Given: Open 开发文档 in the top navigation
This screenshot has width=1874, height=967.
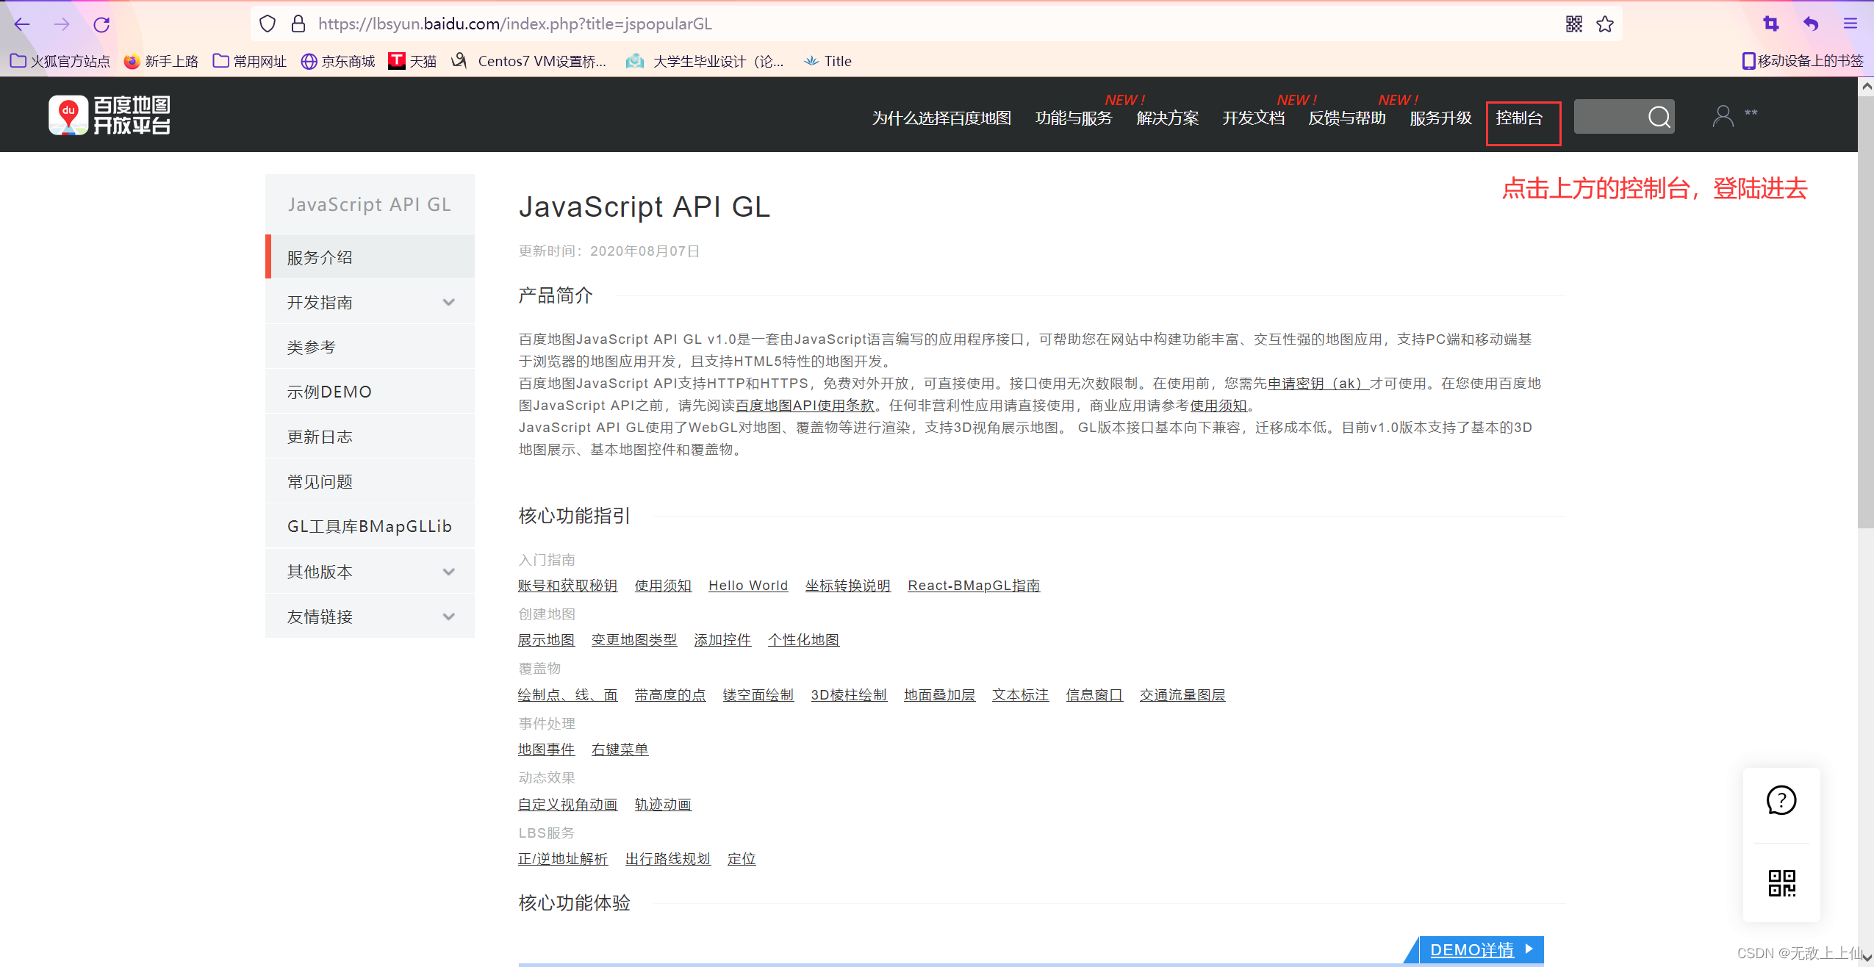Looking at the screenshot, I should (1253, 118).
